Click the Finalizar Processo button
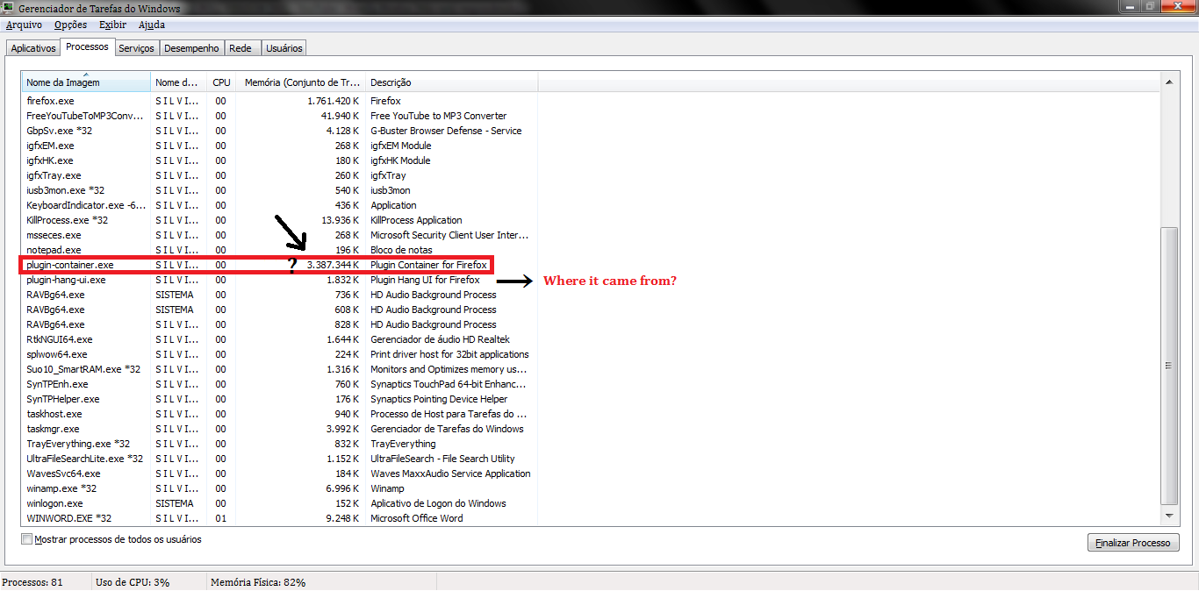Screen dimensions: 1199x591 tap(1132, 543)
